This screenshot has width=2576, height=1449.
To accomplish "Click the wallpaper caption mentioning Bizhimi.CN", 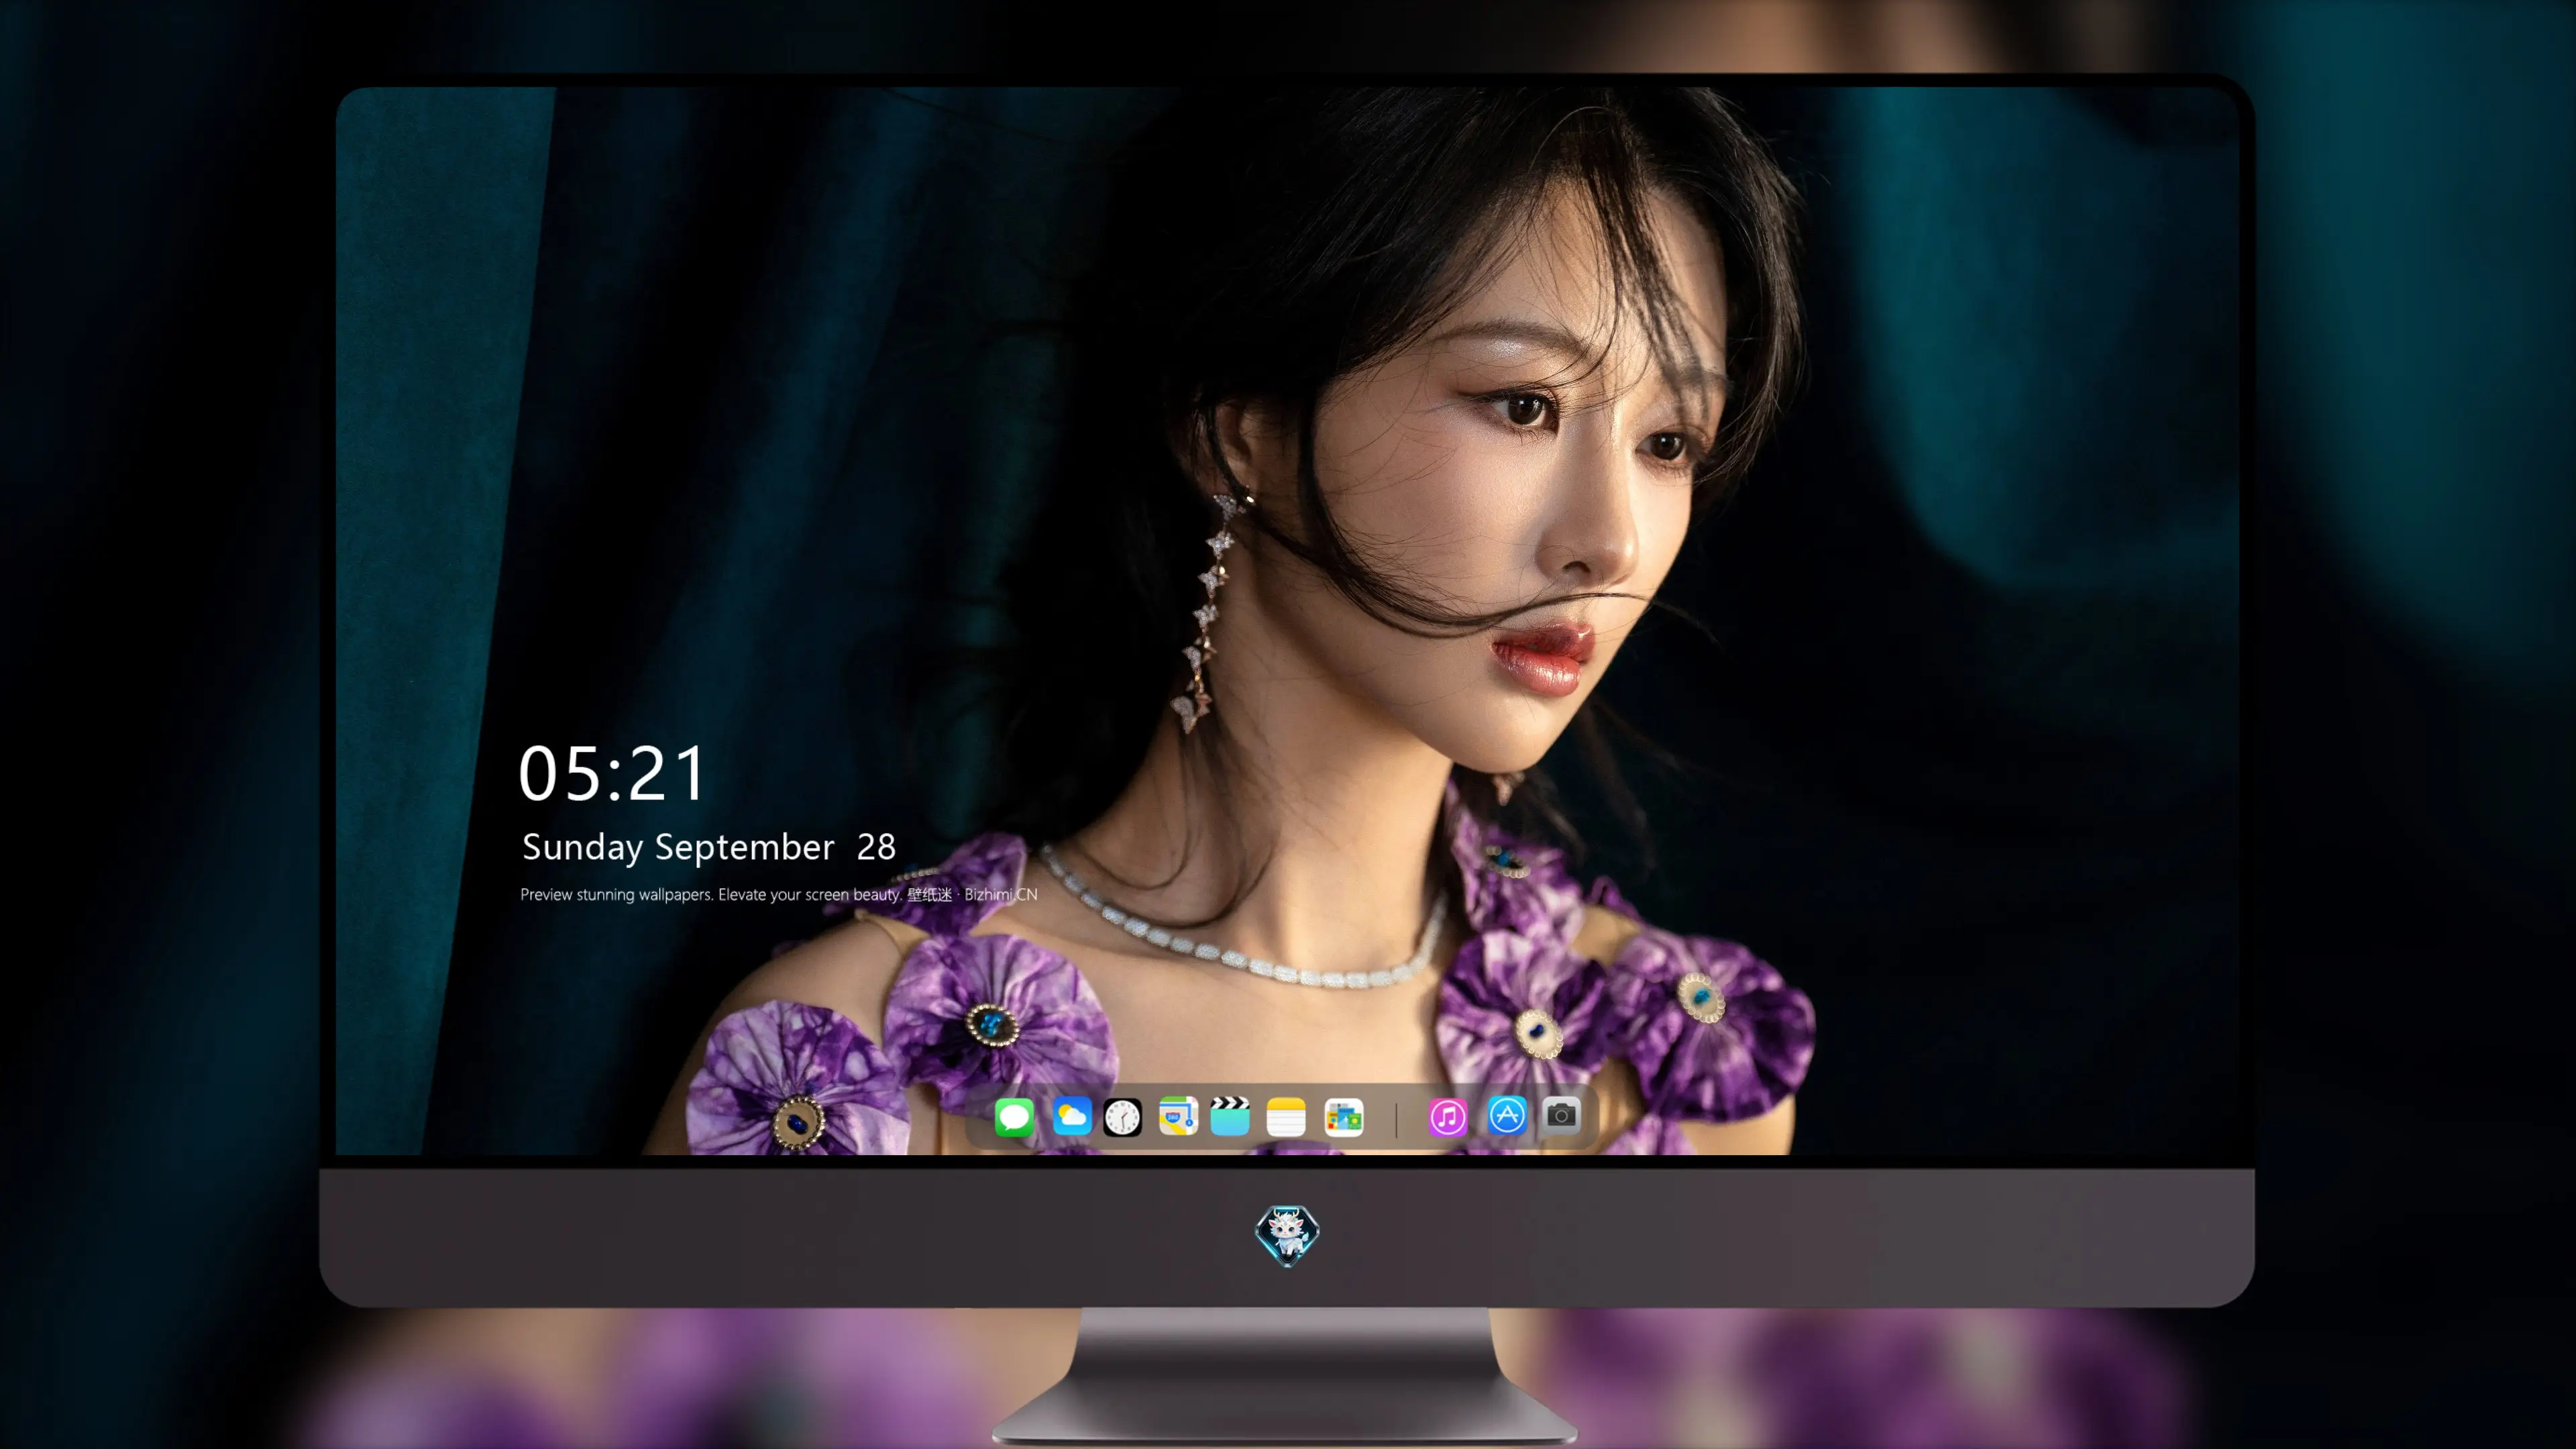I will 778,894.
